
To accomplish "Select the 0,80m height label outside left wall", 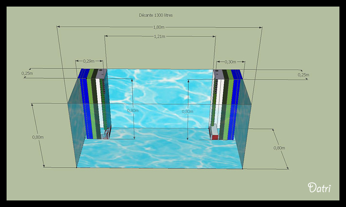I will (38, 137).
